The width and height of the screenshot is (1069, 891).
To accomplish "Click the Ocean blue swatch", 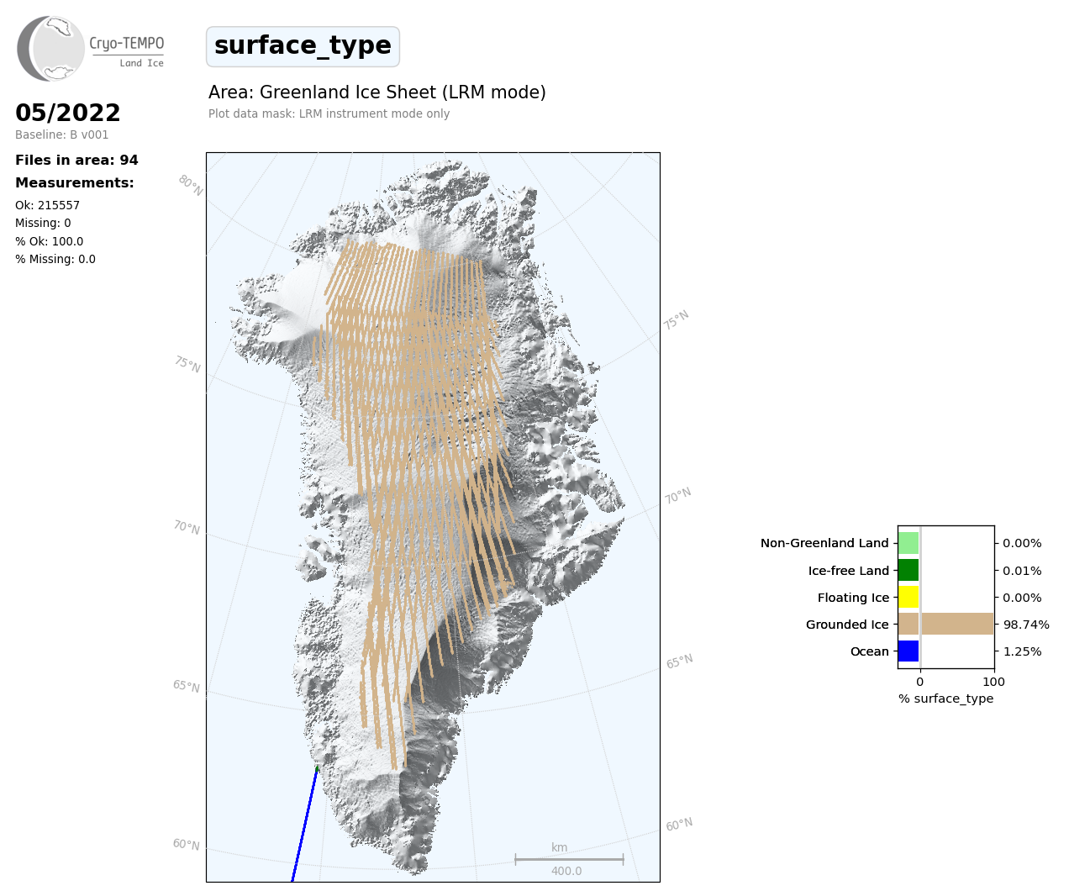I will click(908, 651).
